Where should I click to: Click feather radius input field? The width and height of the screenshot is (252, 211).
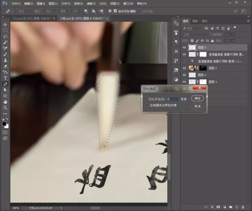172,99
